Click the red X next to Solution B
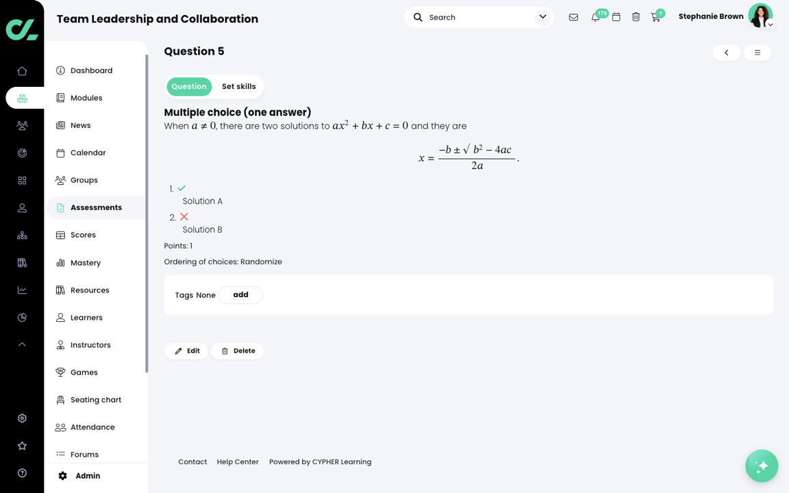789x493 pixels. point(184,216)
